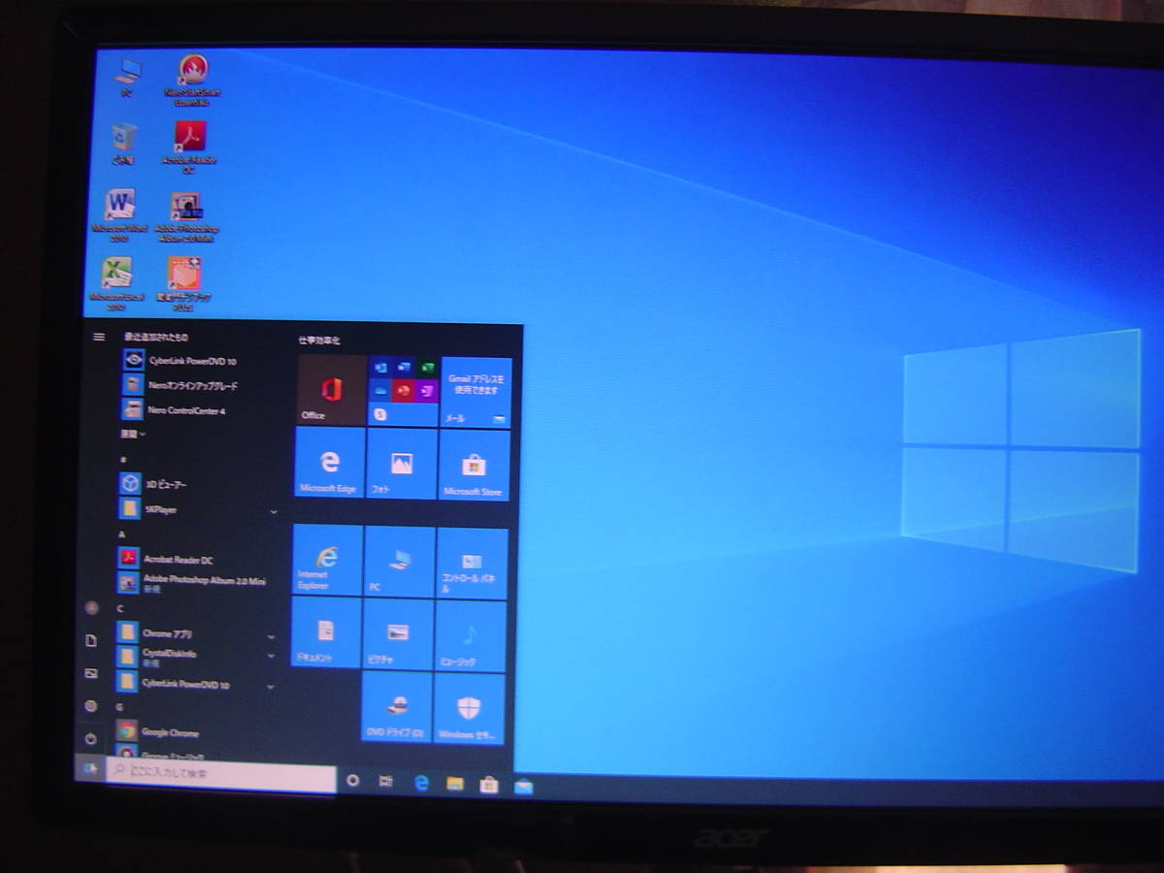Click the # group header
Image resolution: width=1164 pixels, height=873 pixels.
point(123,459)
